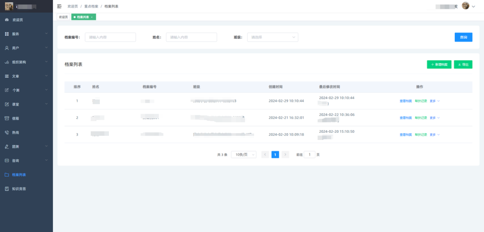The width and height of the screenshot is (484, 232).
Task: Click the 个测 edit icon in sidebar
Action: [7, 90]
